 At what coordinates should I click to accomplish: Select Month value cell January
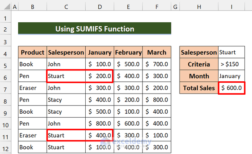point(231,76)
